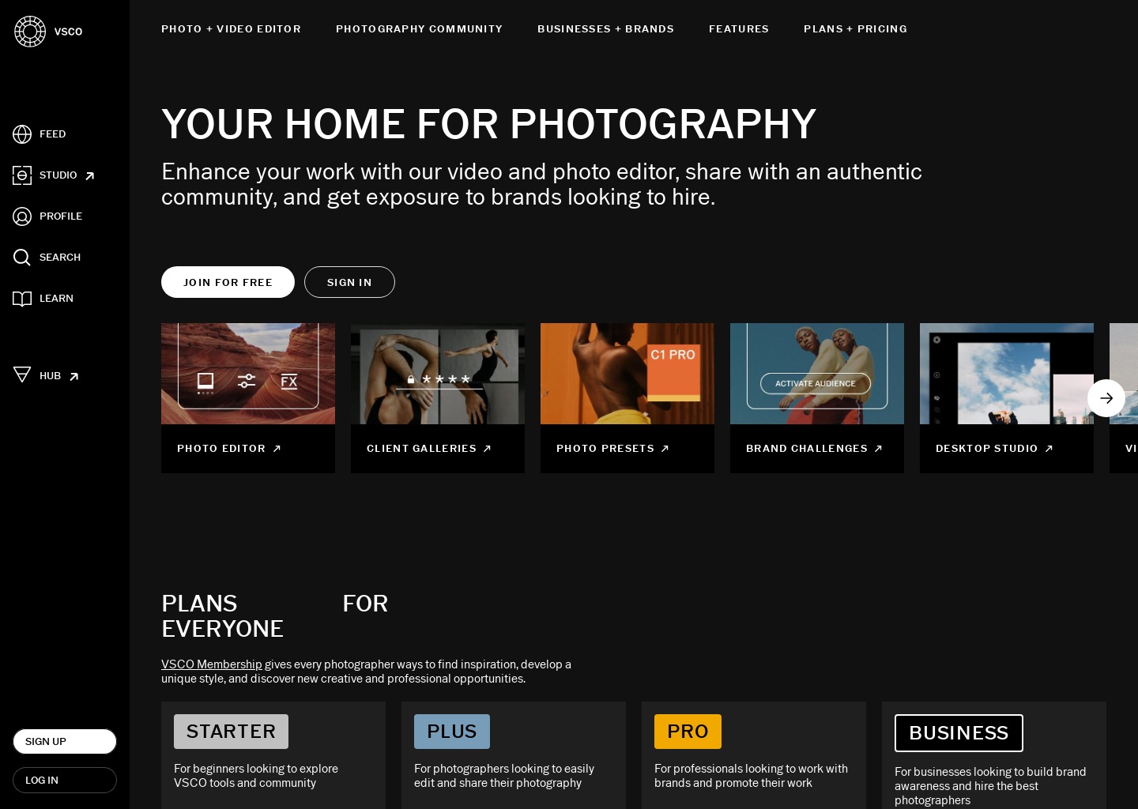This screenshot has width=1138, height=809.
Task: Select the Plus plan badge
Action: tap(452, 732)
